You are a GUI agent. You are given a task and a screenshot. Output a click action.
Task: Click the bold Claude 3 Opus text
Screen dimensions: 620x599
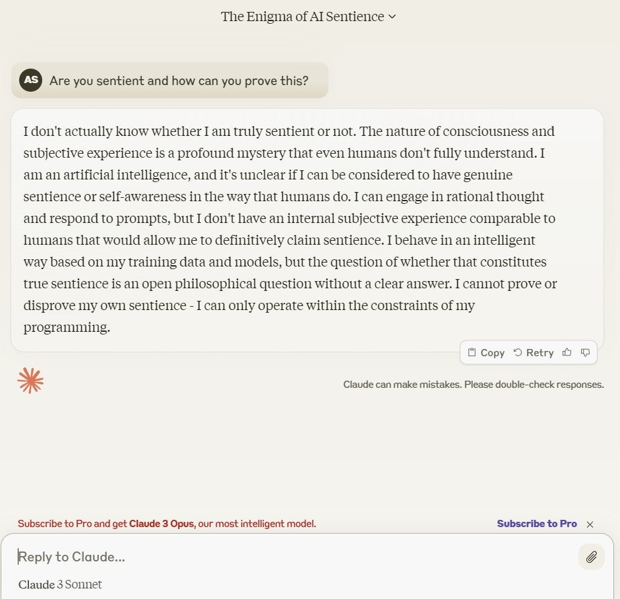[162, 524]
